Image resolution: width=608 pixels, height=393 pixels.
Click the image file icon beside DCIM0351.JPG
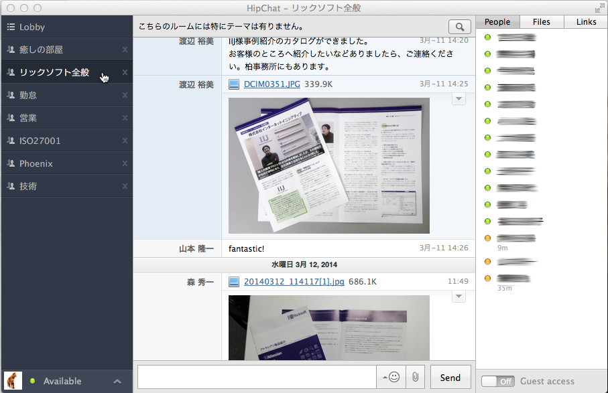pos(234,84)
